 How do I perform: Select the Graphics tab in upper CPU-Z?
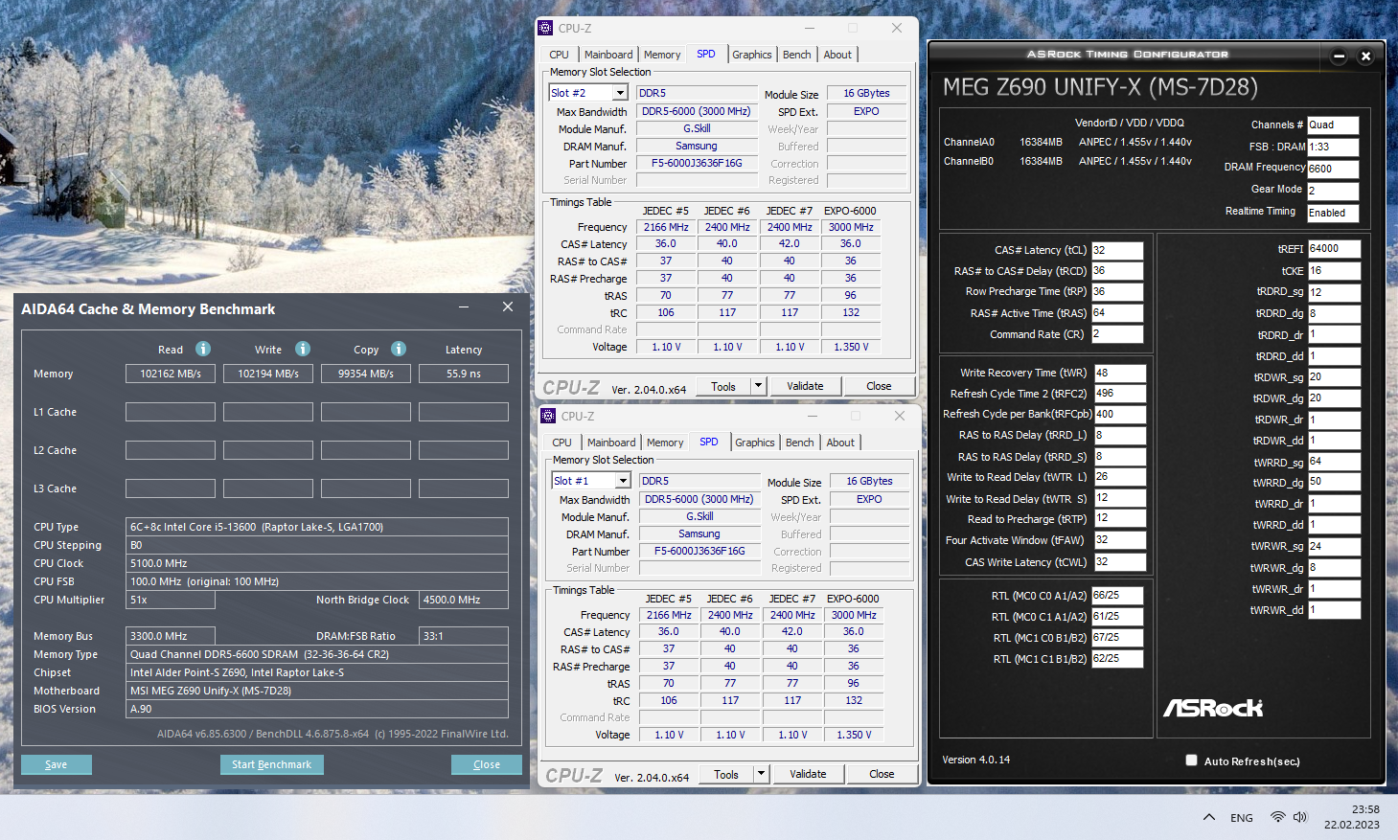[x=752, y=55]
